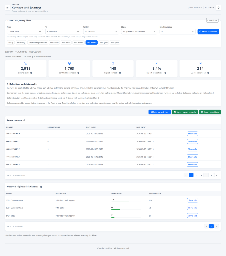This screenshot has height=256, width=226.
Task: Click the info icon beside Identifiable numbers
Action: point(78,73)
